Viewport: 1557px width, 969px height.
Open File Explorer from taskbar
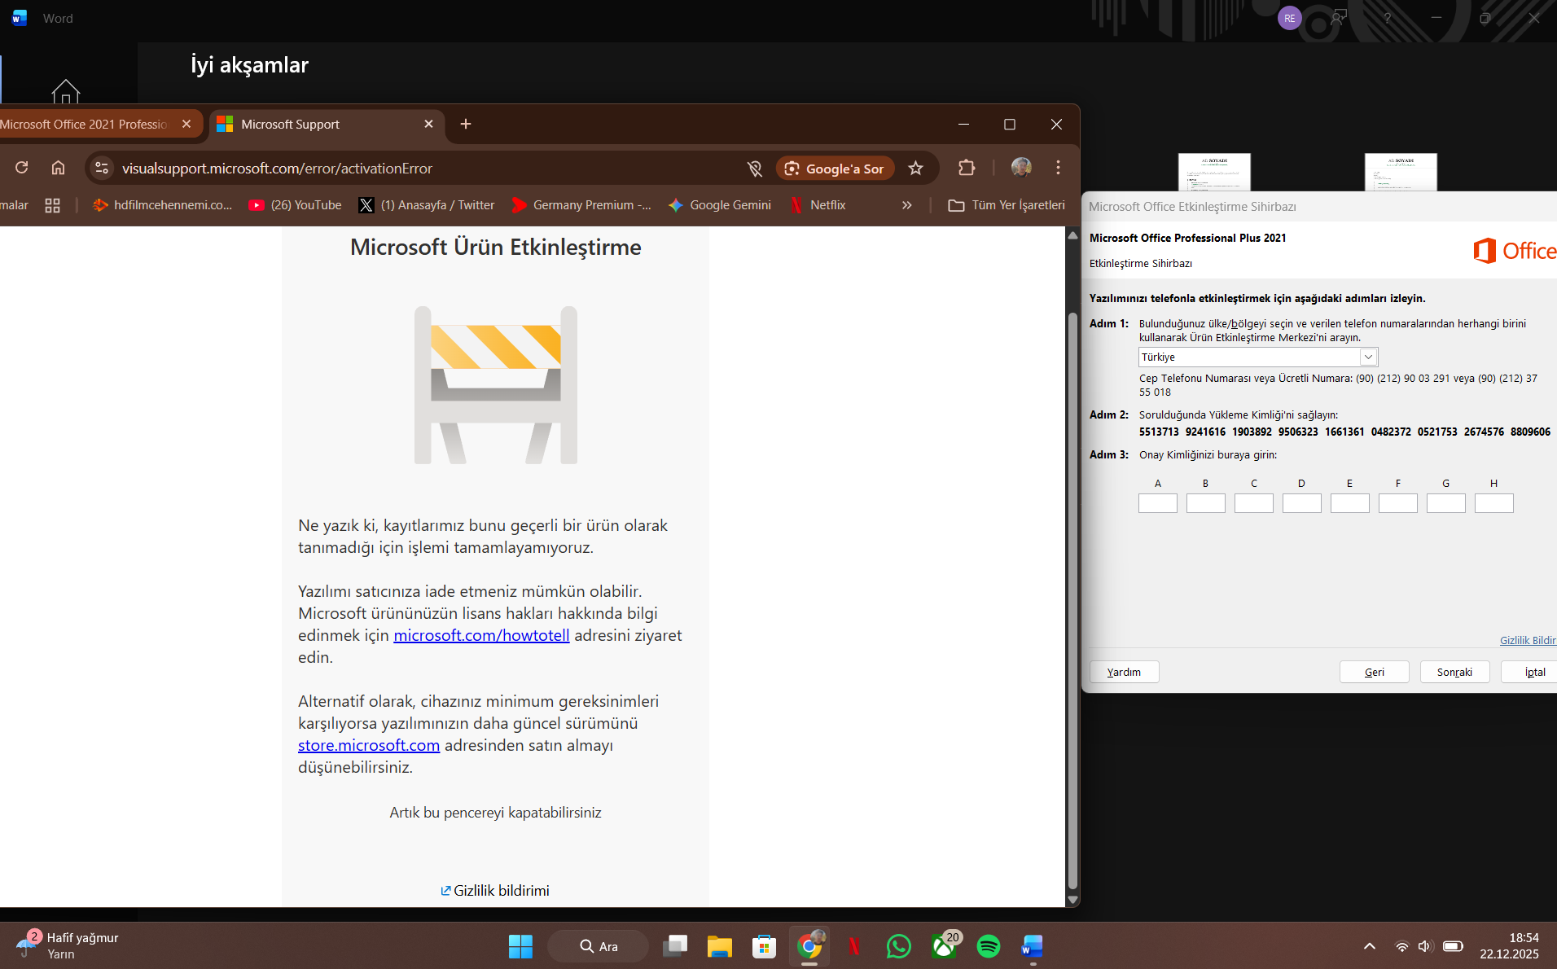(x=720, y=946)
